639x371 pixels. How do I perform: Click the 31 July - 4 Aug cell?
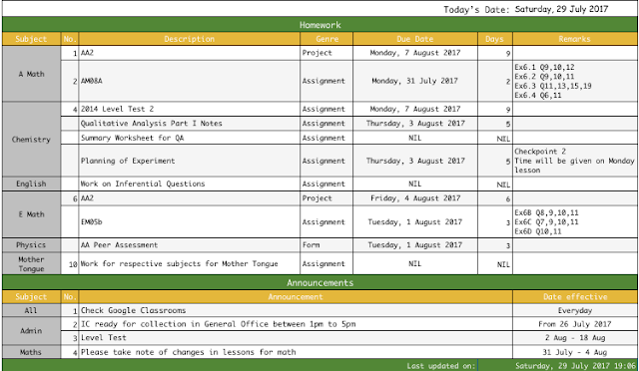click(575, 352)
